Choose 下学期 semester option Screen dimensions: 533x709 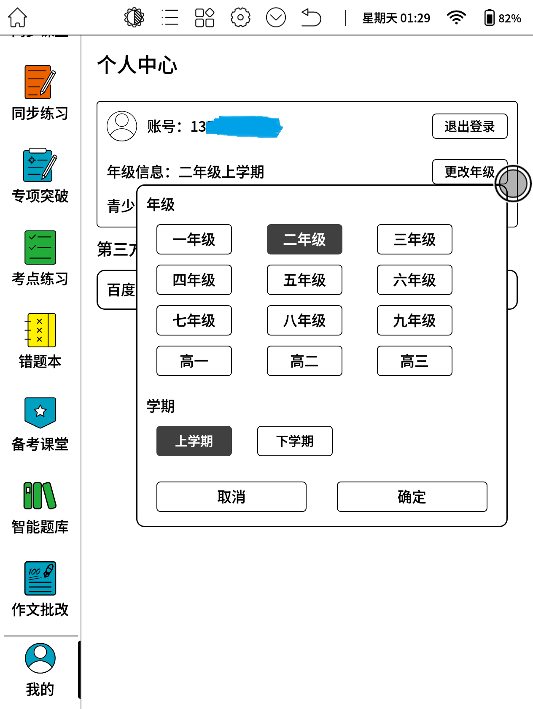295,441
